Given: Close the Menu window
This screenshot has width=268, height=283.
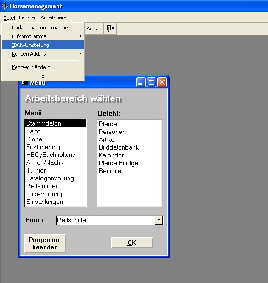Looking at the screenshot, I should [x=162, y=82].
